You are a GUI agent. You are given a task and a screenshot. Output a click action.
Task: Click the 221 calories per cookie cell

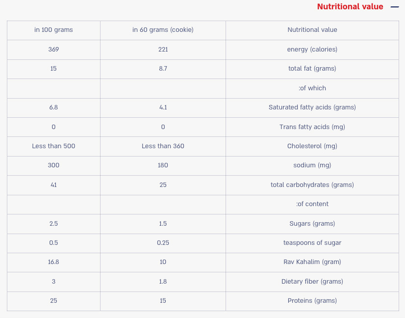(163, 49)
